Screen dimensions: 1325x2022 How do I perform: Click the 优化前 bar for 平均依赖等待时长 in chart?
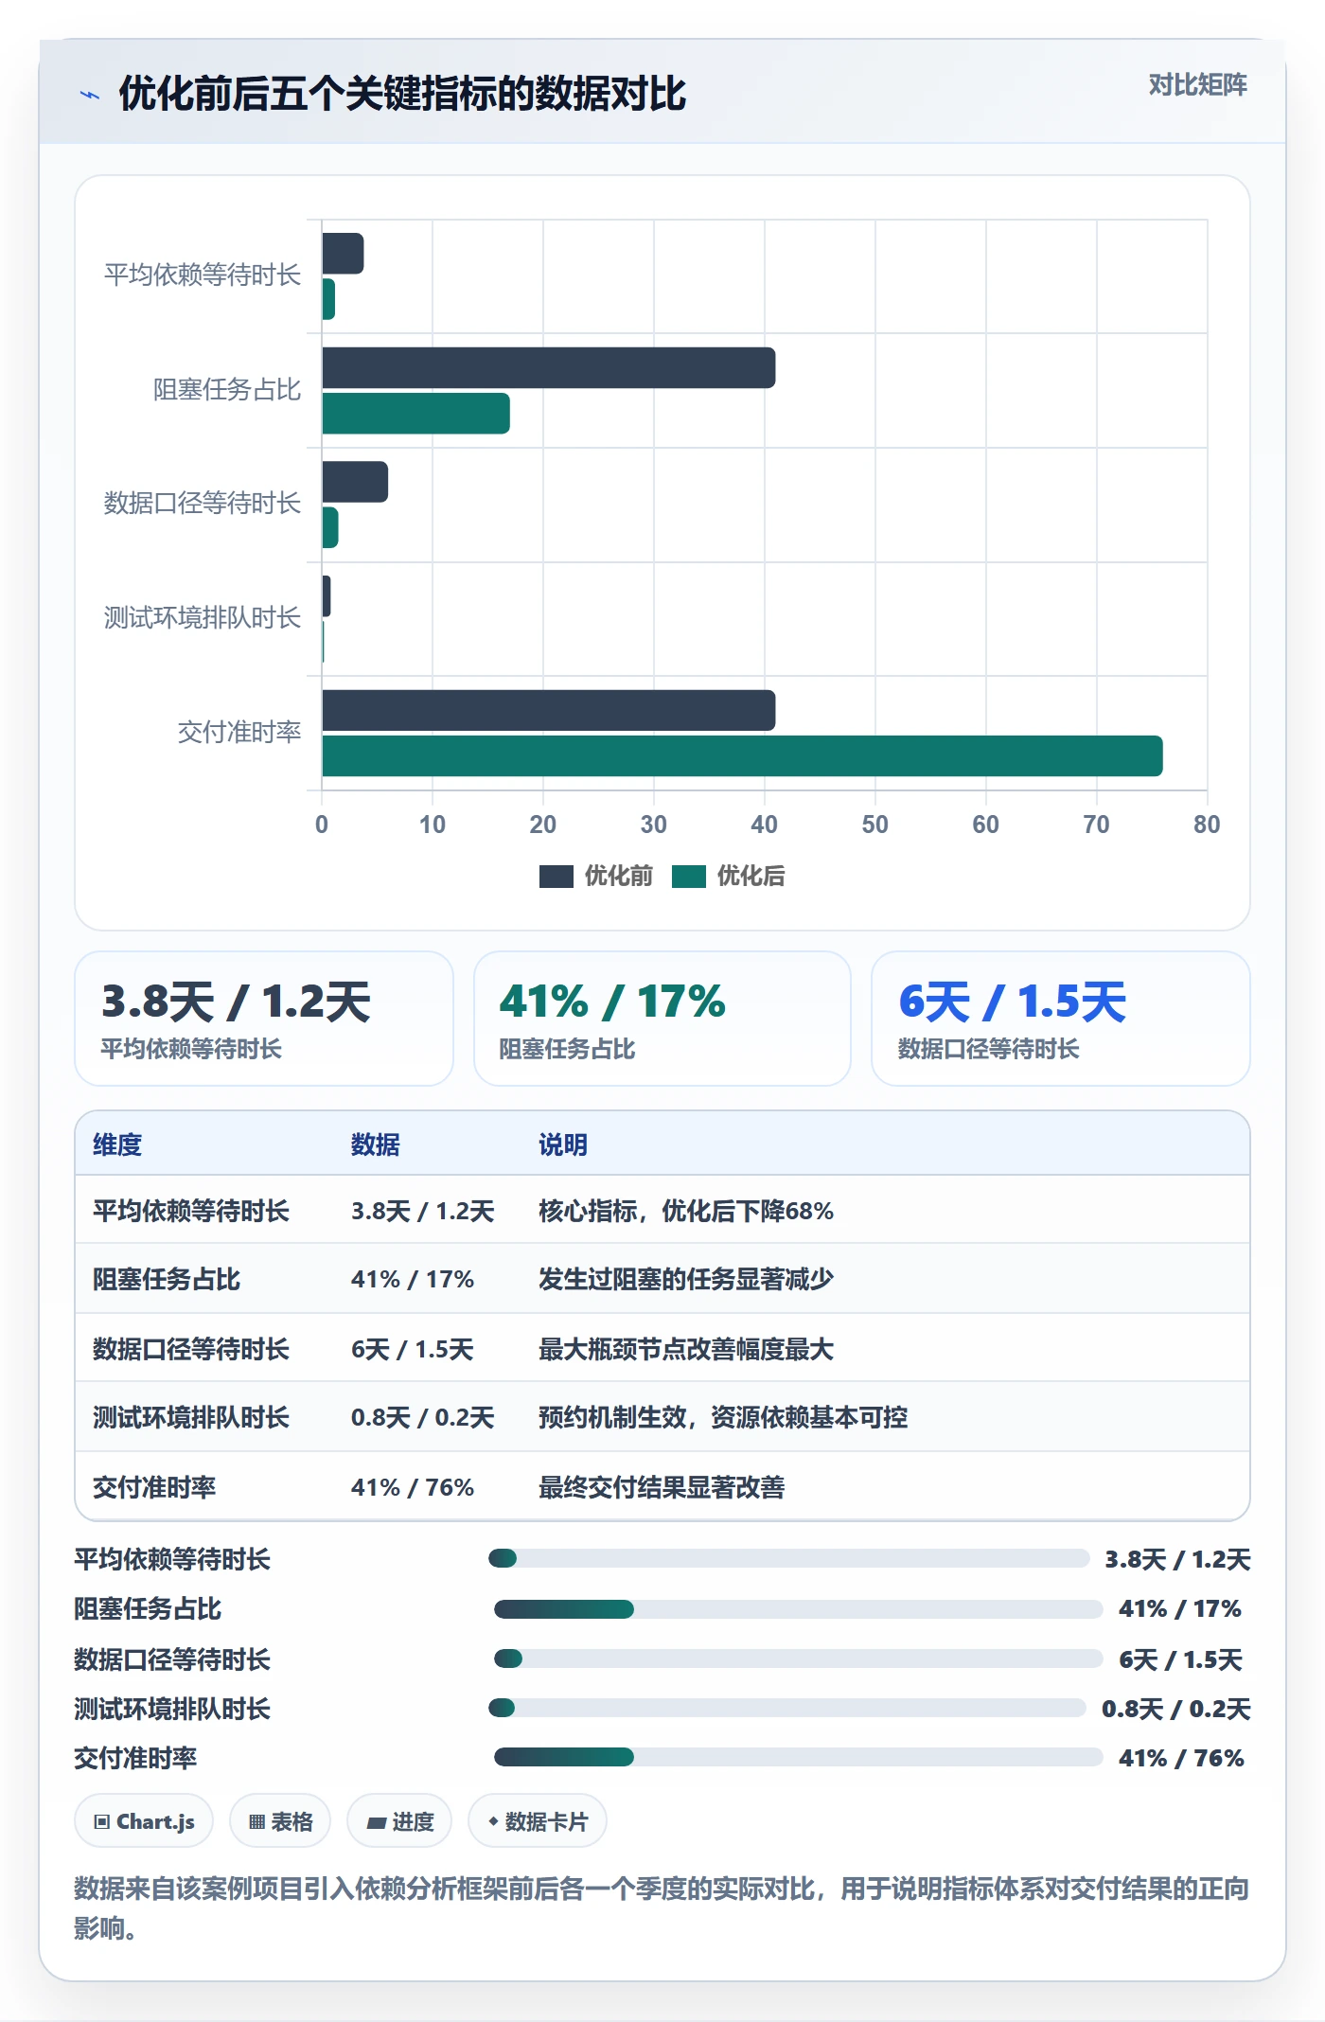[x=343, y=254]
